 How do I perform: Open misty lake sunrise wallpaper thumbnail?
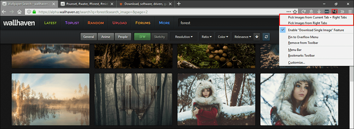(x=51, y=99)
